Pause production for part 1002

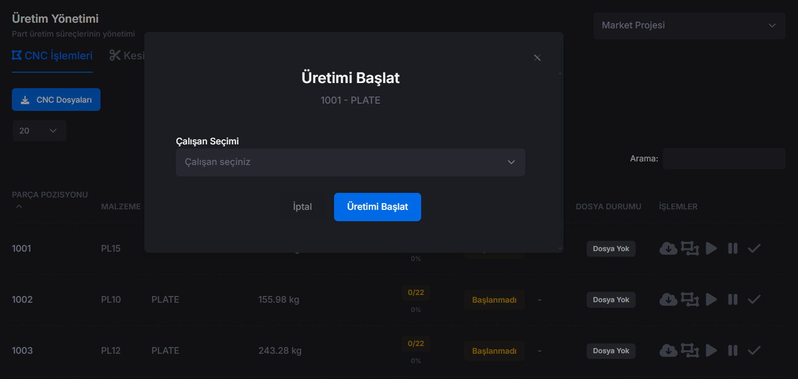(x=733, y=299)
